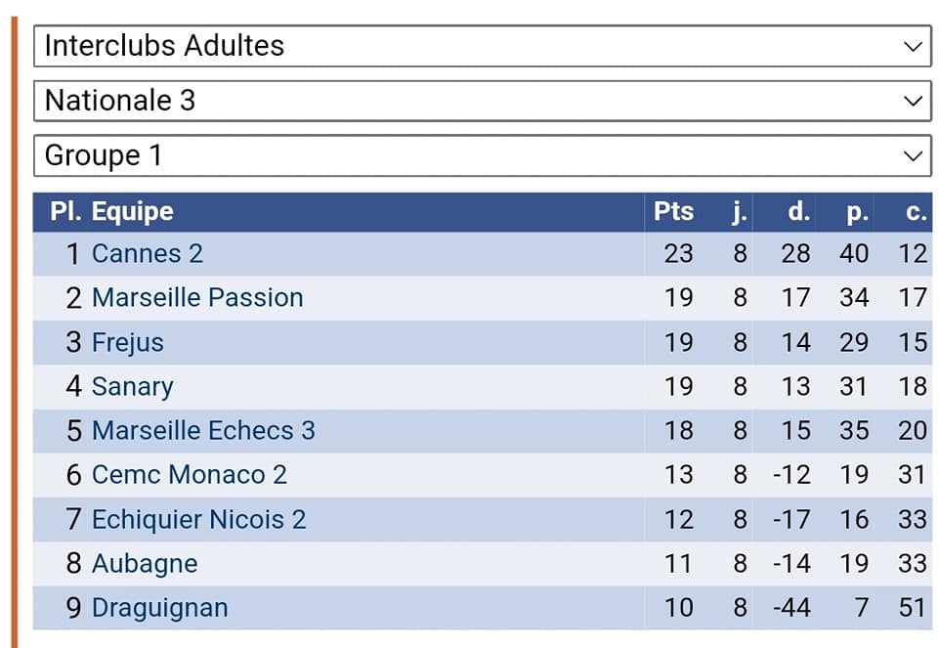
Task: Open the Draguignan team link
Action: (x=159, y=608)
